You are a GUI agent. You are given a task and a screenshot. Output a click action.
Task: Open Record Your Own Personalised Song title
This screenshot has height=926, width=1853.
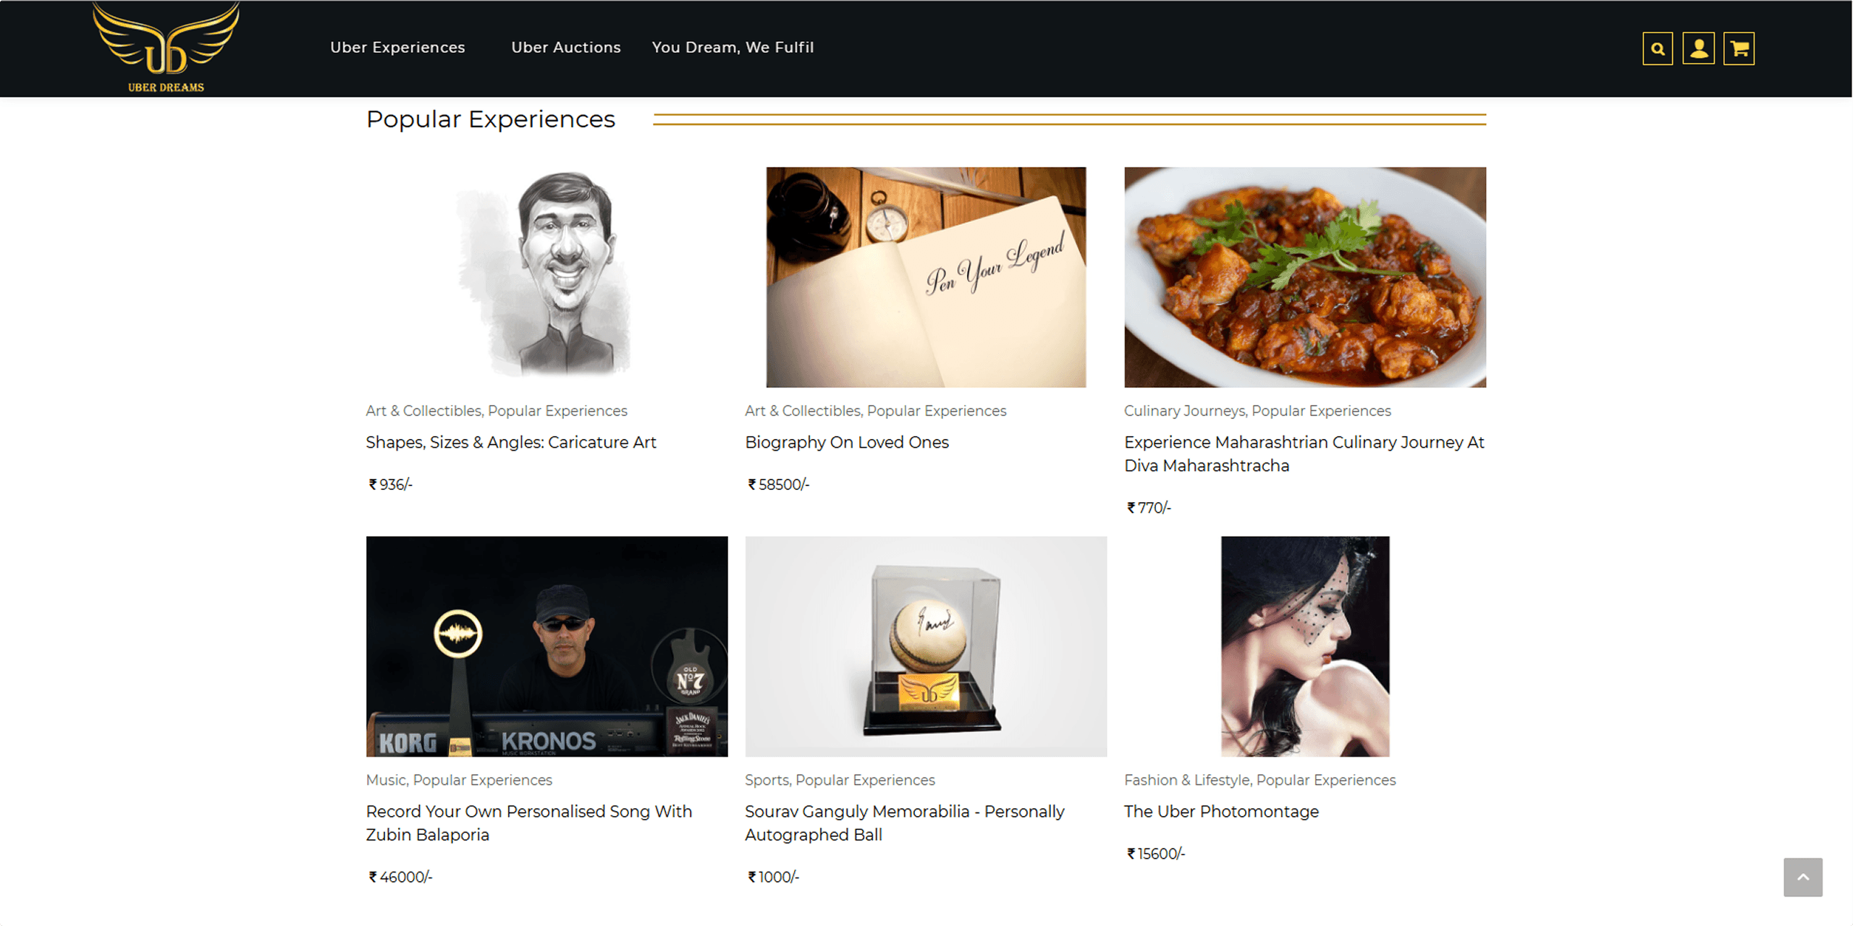click(x=529, y=823)
